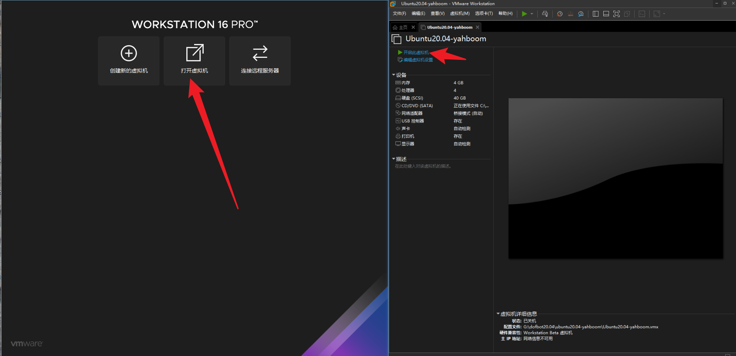
Task: Click the Unity mode toolbar icon
Action: (627, 14)
